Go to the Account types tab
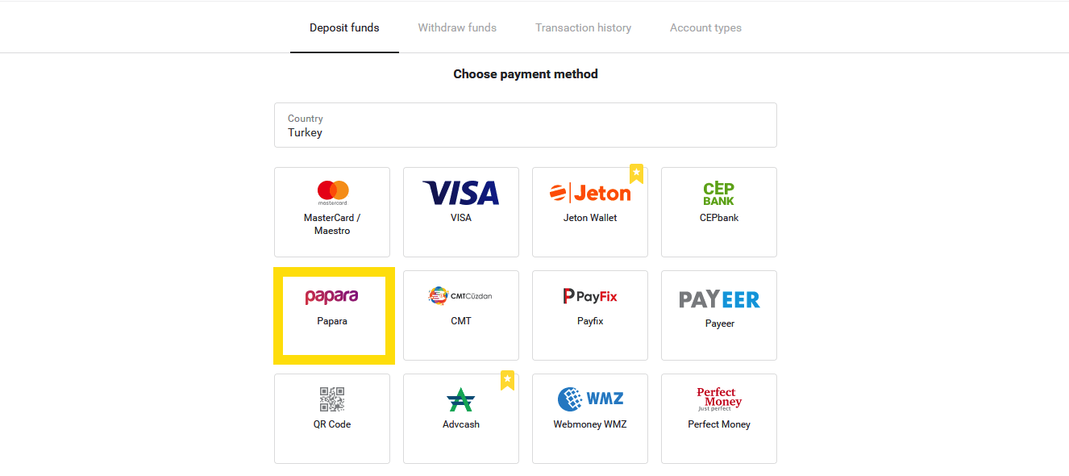 click(705, 27)
